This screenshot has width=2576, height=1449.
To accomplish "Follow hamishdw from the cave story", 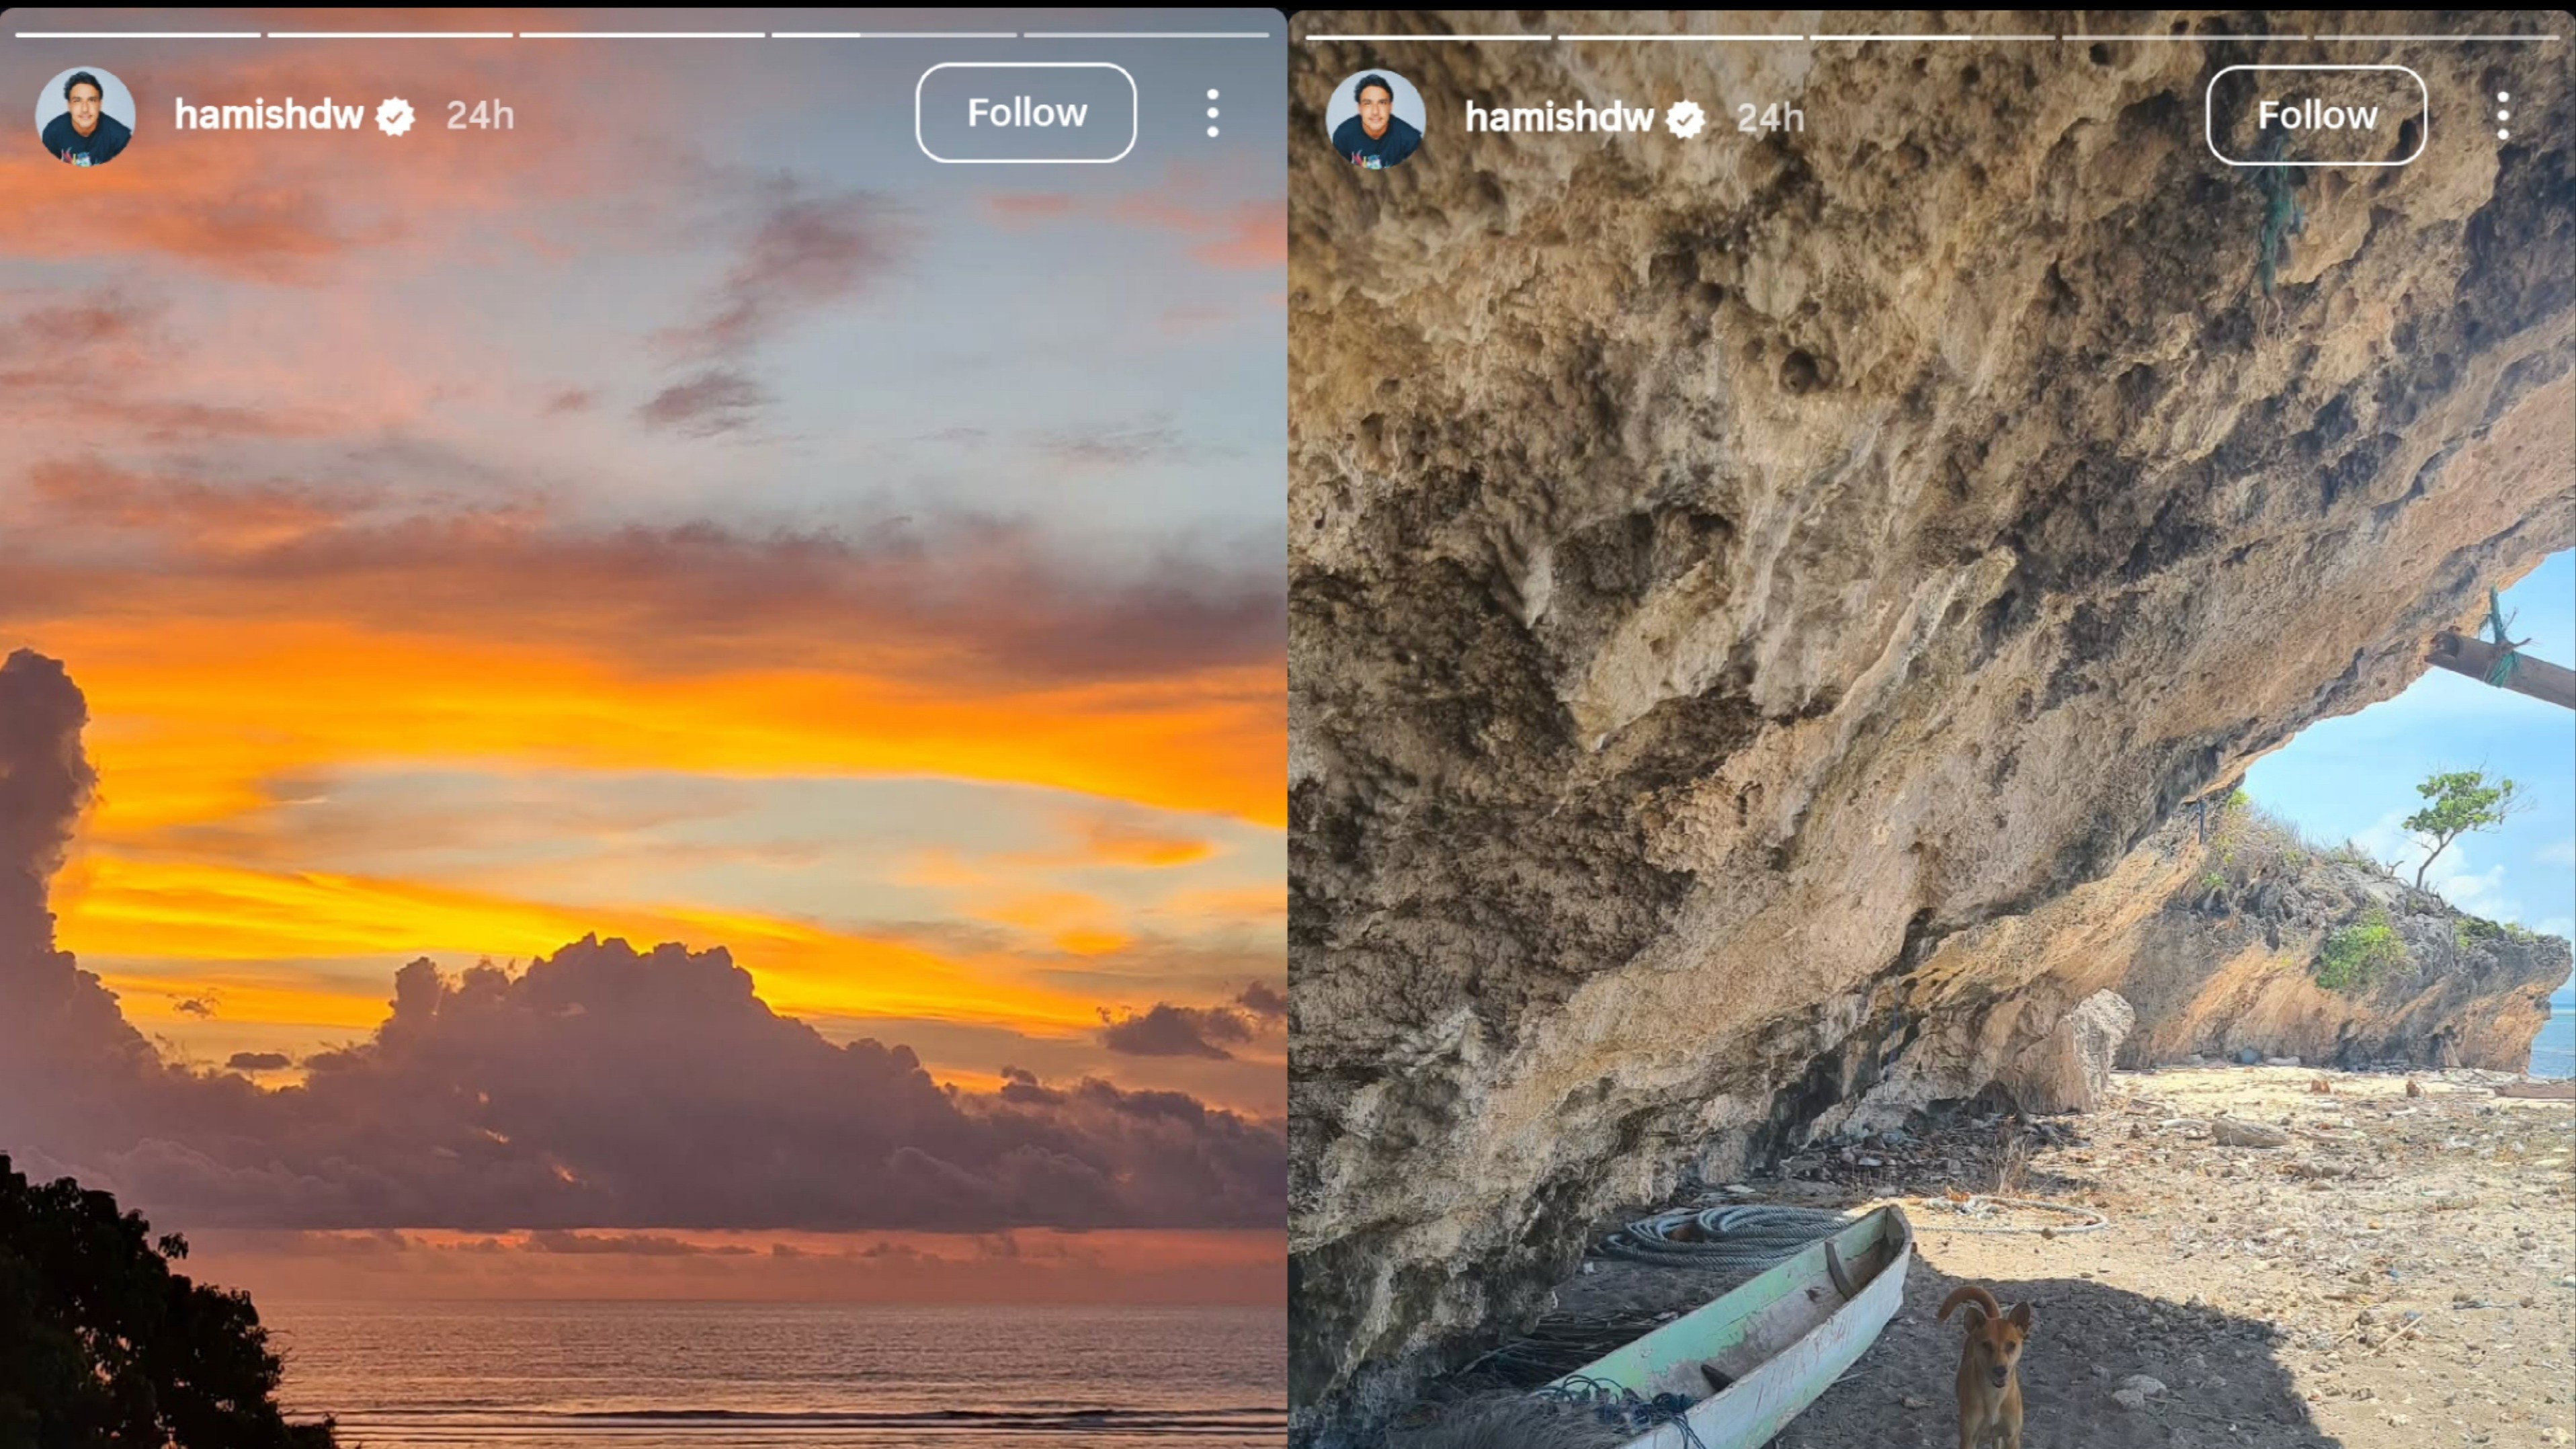I will coord(2316,116).
